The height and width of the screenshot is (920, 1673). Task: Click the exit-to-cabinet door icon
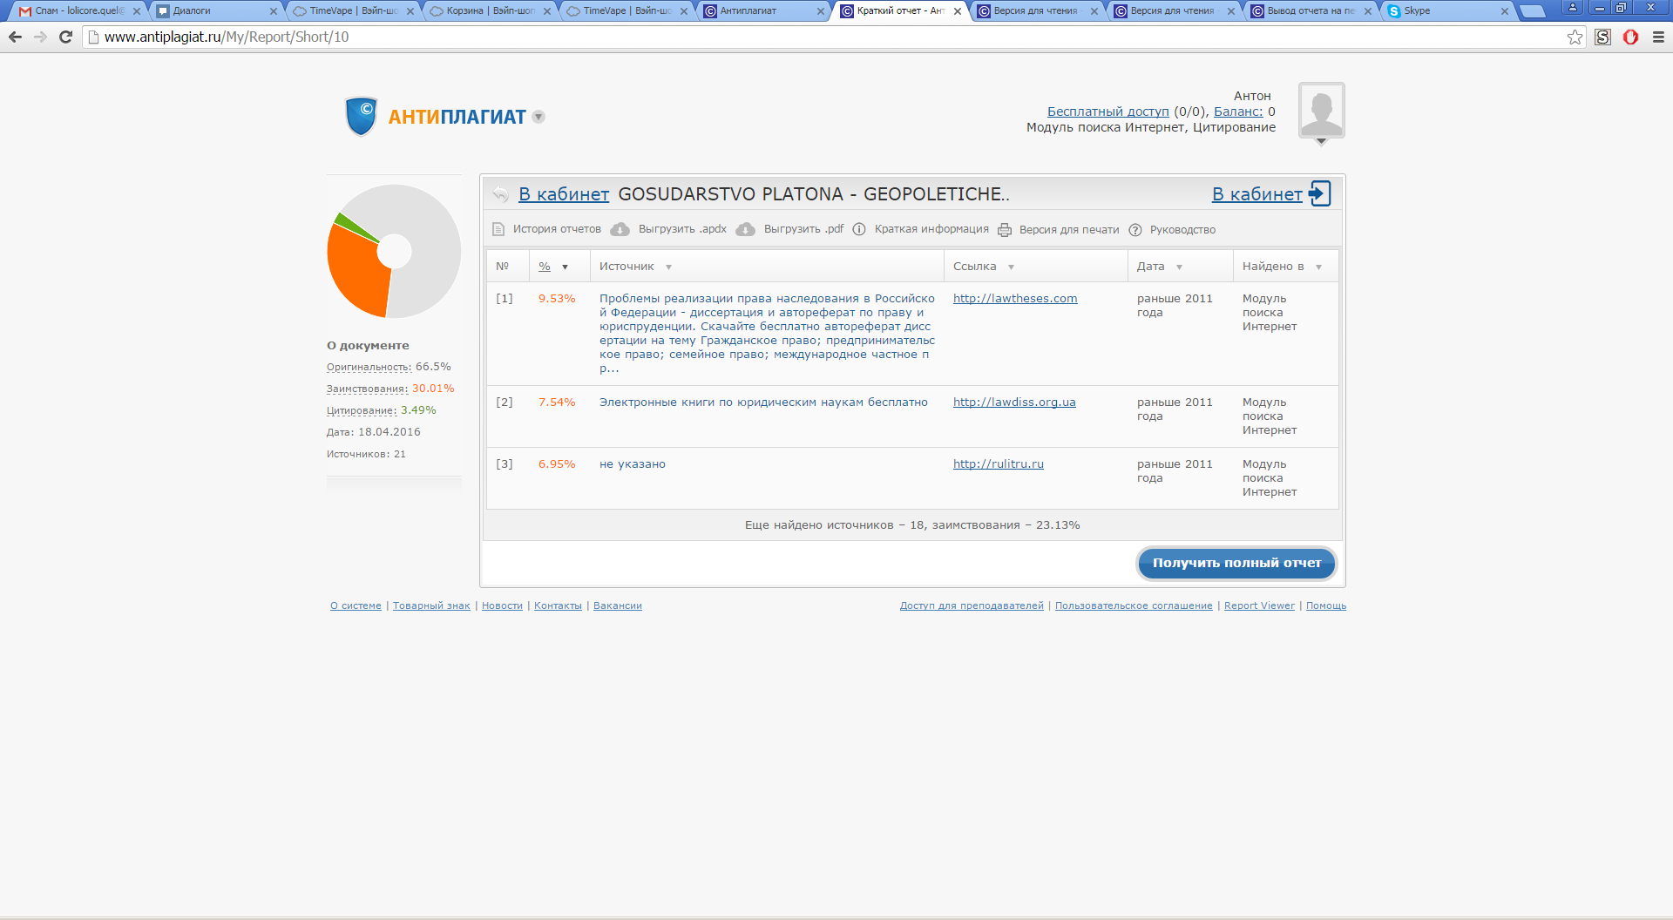click(1320, 193)
